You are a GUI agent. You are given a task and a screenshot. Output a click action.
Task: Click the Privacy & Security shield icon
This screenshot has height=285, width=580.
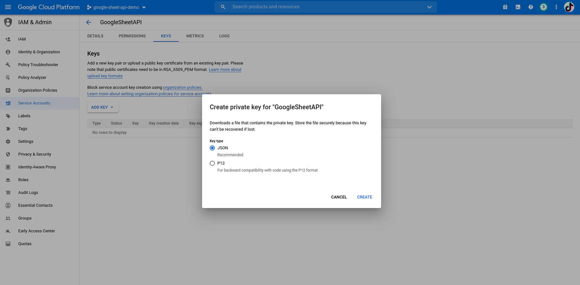click(x=8, y=154)
